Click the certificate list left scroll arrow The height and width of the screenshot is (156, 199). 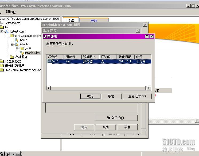tap(49, 88)
